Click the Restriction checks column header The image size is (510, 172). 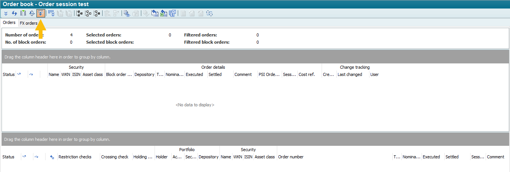point(75,157)
